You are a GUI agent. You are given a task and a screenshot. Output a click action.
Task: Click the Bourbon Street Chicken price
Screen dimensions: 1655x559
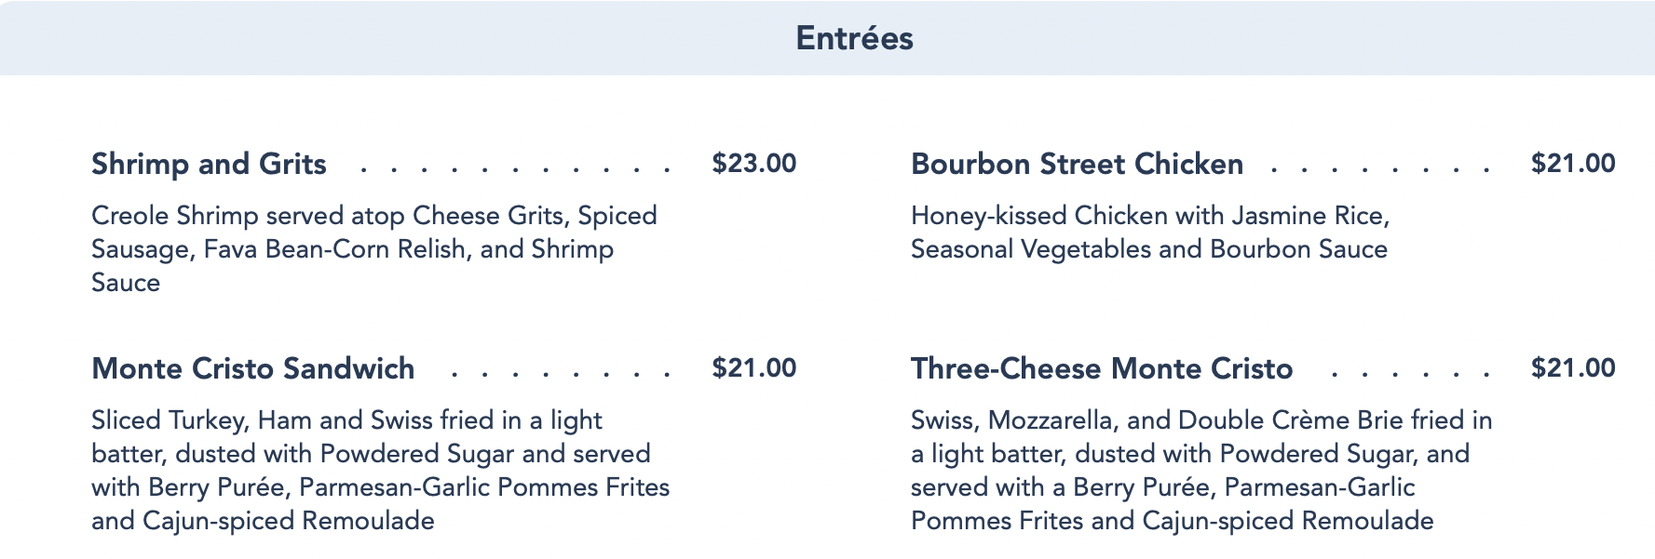pos(1573,164)
